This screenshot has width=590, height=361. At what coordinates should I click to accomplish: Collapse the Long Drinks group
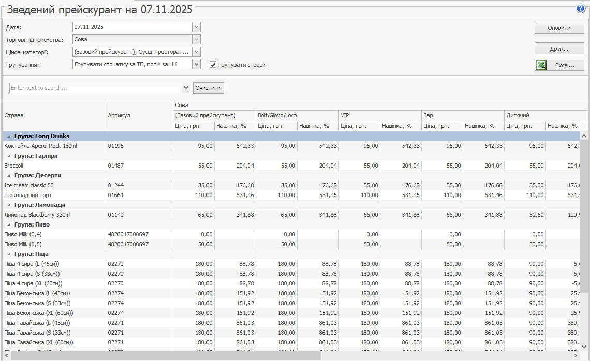coord(9,136)
